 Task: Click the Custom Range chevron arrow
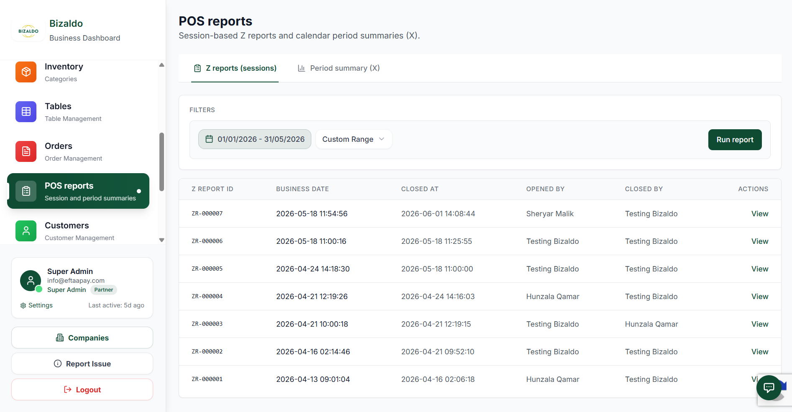click(x=382, y=139)
